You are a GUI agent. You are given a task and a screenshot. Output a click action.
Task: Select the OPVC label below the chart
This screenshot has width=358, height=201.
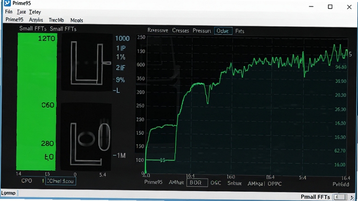[275, 184]
